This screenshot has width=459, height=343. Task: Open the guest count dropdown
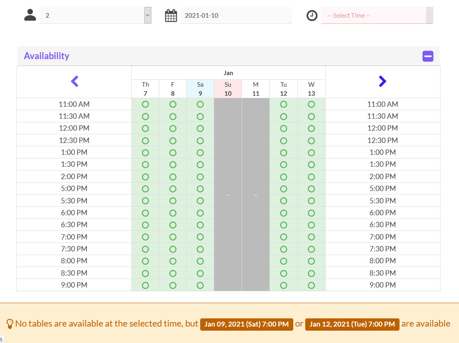(95, 16)
